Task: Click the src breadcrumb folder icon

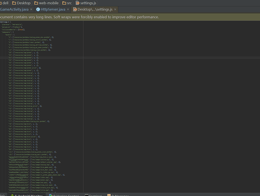Action: 64,3
